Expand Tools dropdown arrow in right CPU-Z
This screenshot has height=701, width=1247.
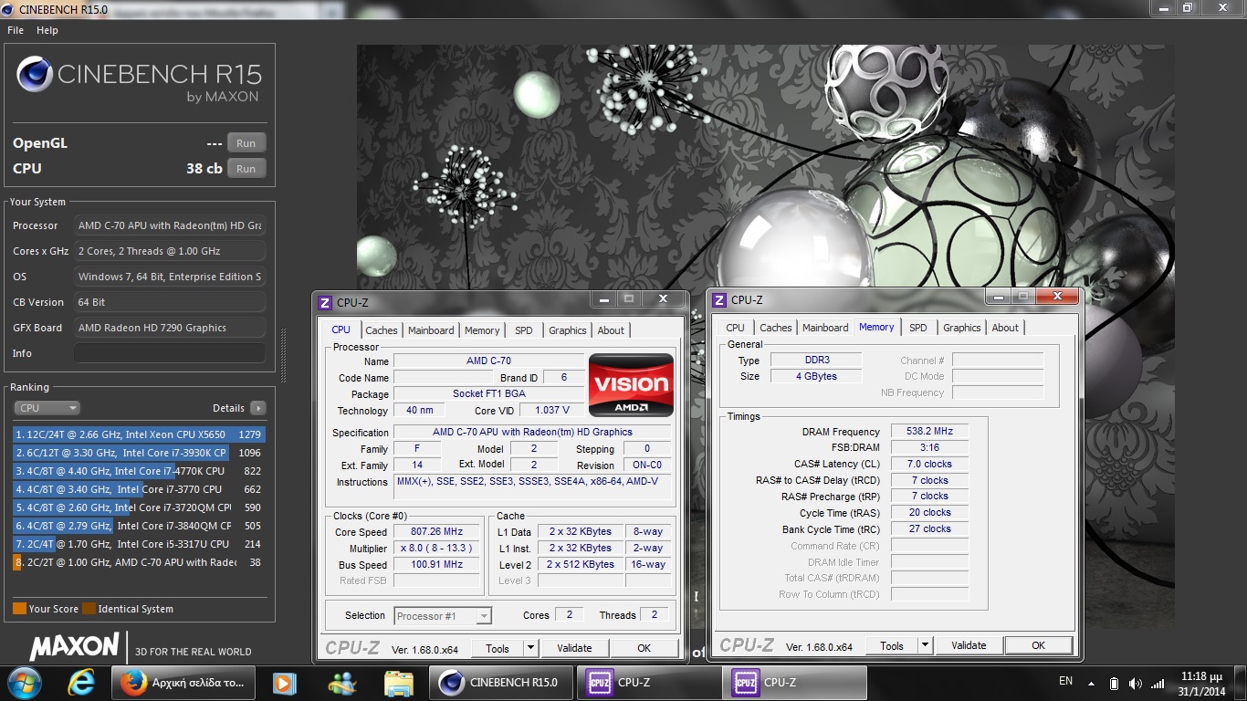(x=925, y=645)
